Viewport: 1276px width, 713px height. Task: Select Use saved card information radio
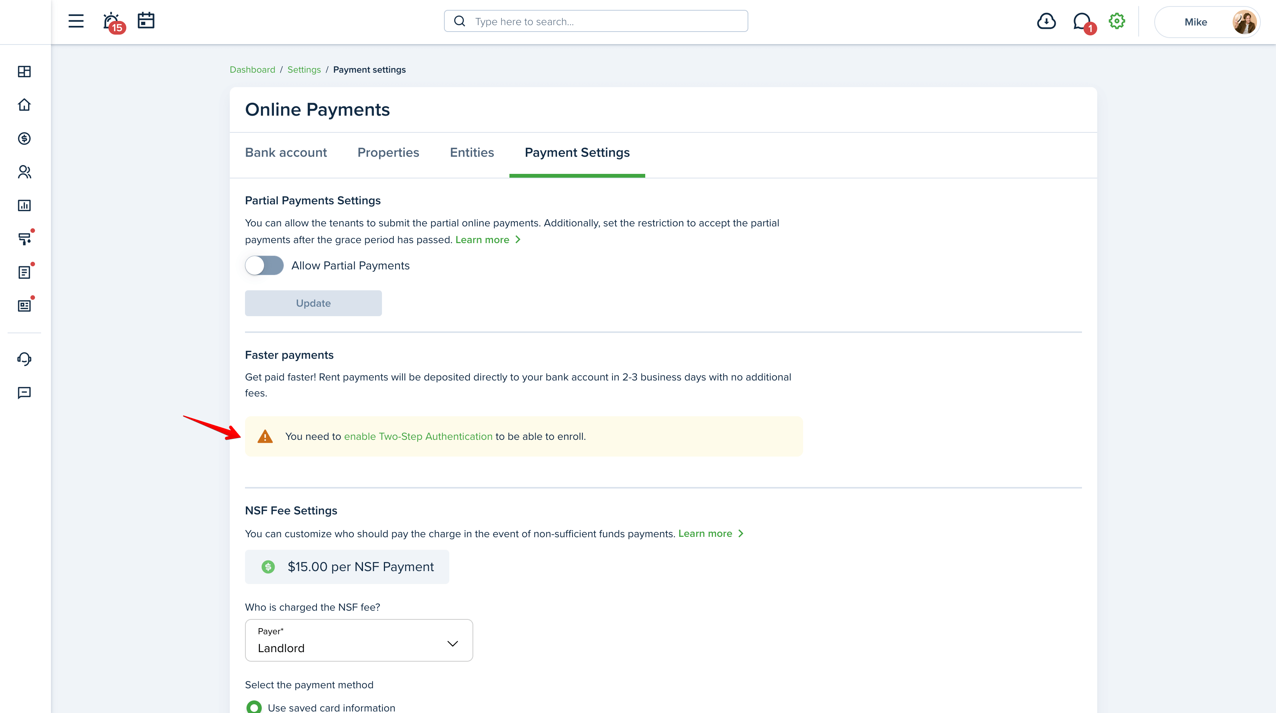coord(254,708)
